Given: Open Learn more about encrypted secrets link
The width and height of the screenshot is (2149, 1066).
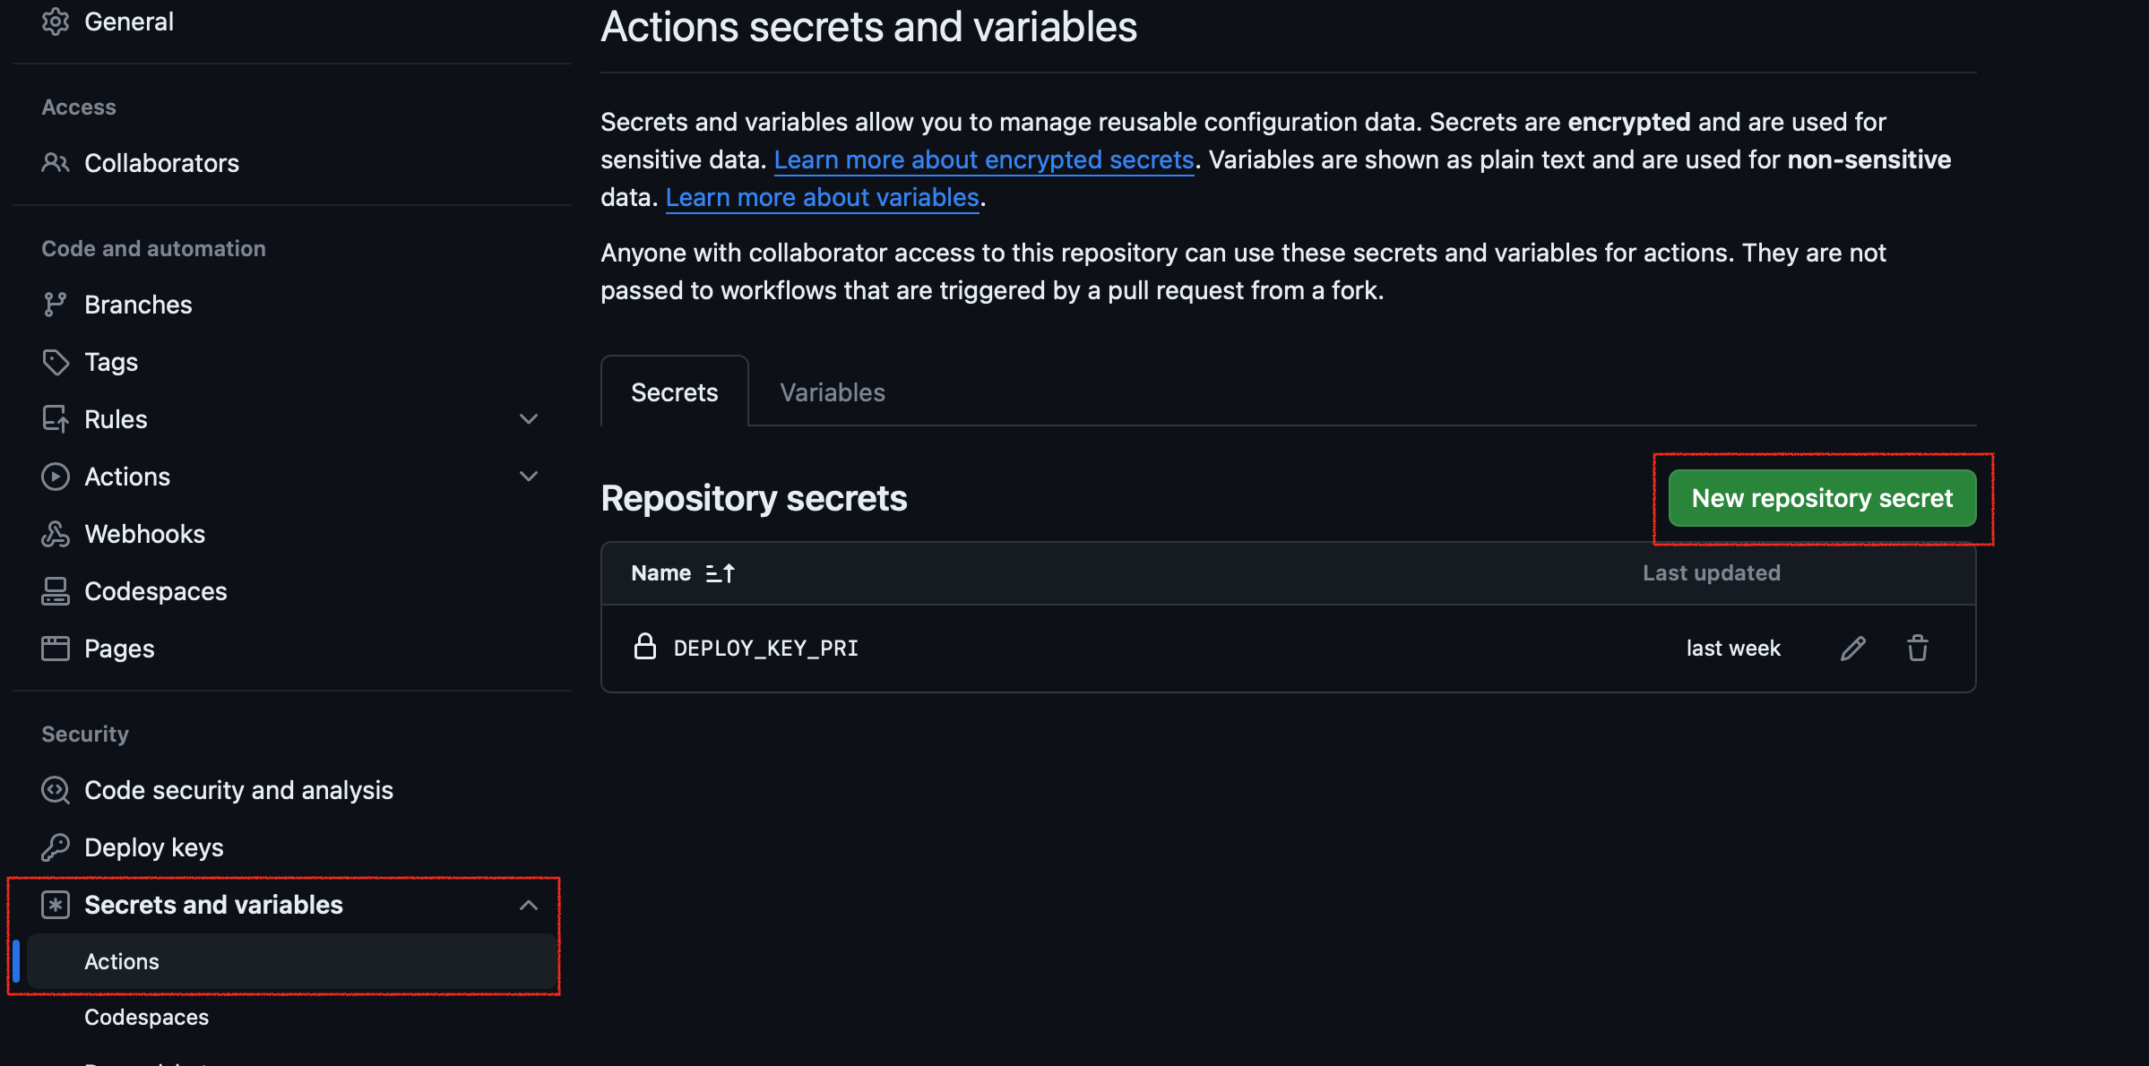Looking at the screenshot, I should [984, 159].
